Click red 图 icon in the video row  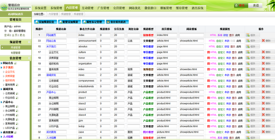pyautogui.click(x=208, y=69)
